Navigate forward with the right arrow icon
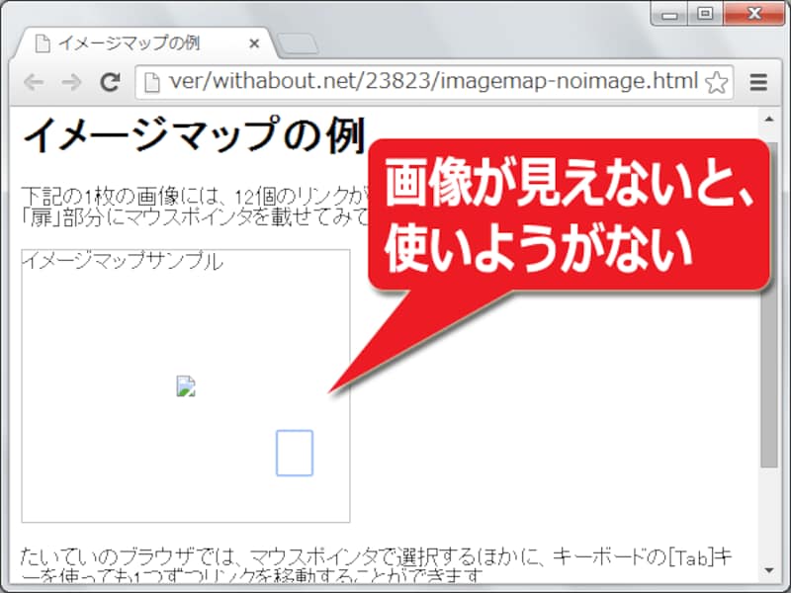 pos(68,84)
